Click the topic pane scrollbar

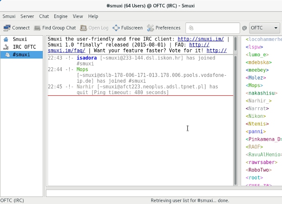click(235, 44)
